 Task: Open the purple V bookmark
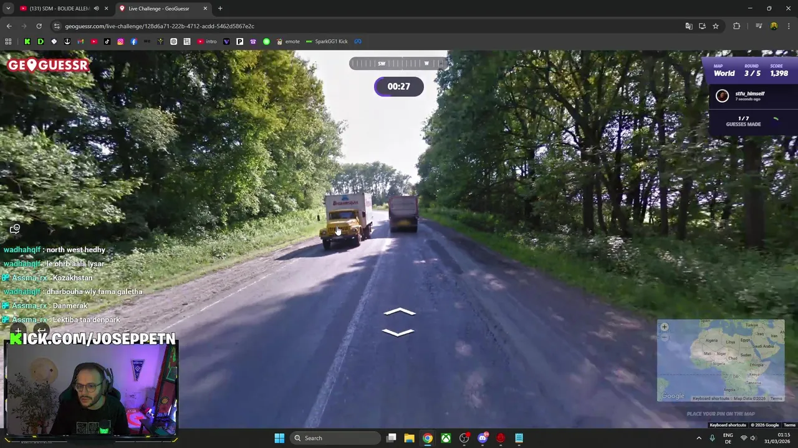point(226,42)
